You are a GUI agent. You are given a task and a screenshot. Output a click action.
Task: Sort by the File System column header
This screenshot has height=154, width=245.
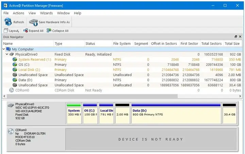tap(122, 44)
